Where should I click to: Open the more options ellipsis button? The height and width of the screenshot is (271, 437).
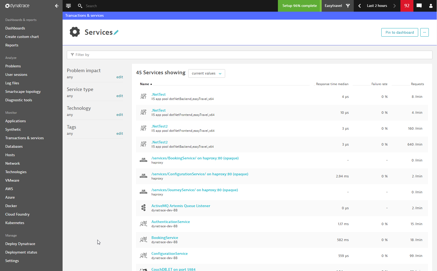425,32
